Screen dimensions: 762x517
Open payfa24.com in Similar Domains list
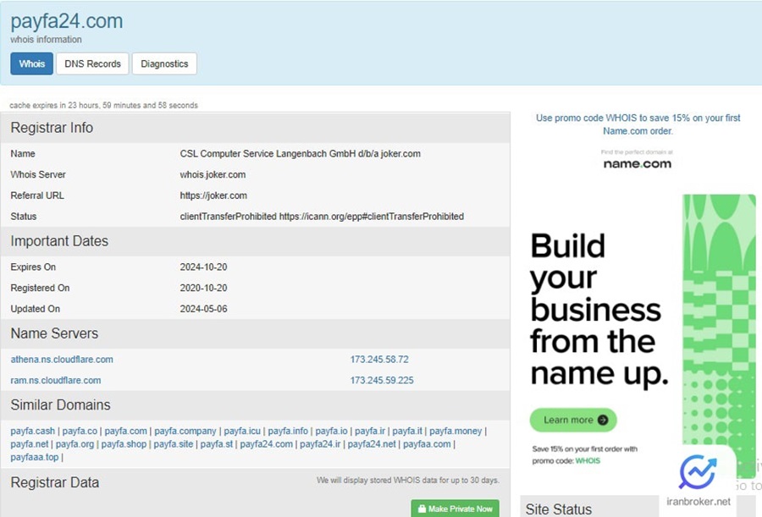pos(267,444)
